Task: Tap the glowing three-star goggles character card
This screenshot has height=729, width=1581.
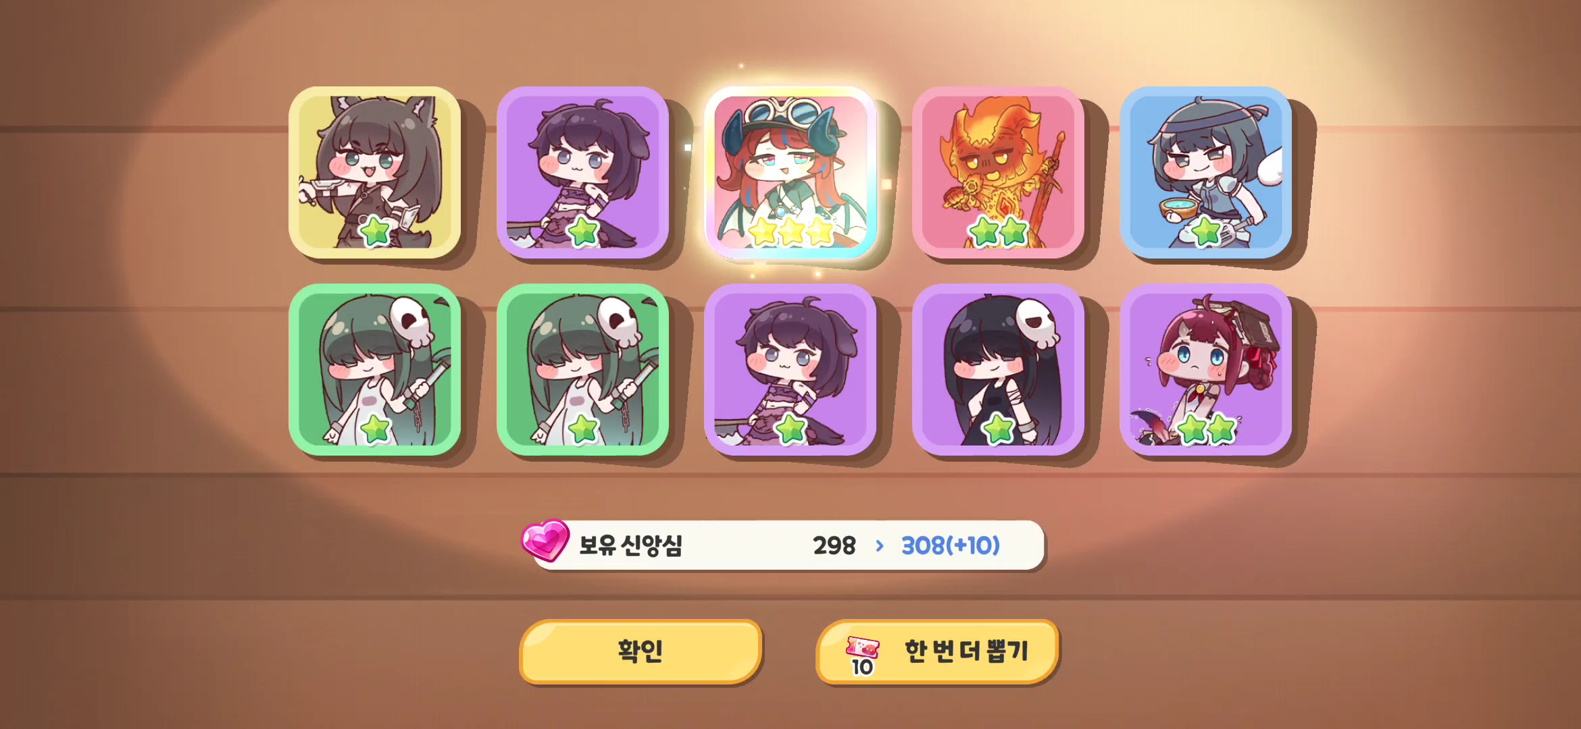Action: coord(790,172)
